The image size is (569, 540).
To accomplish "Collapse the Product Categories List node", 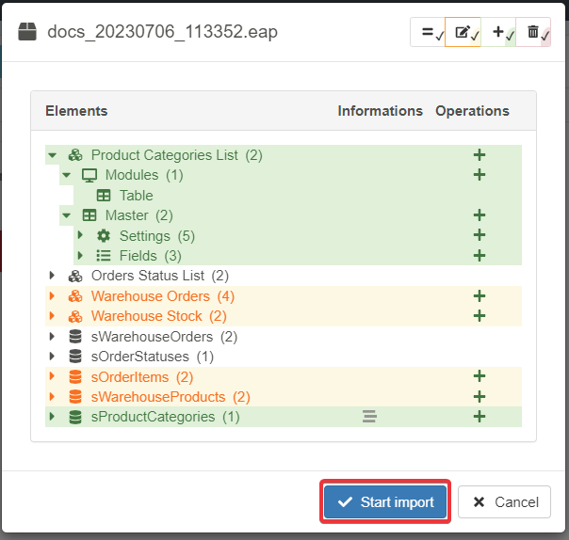I will click(x=51, y=155).
